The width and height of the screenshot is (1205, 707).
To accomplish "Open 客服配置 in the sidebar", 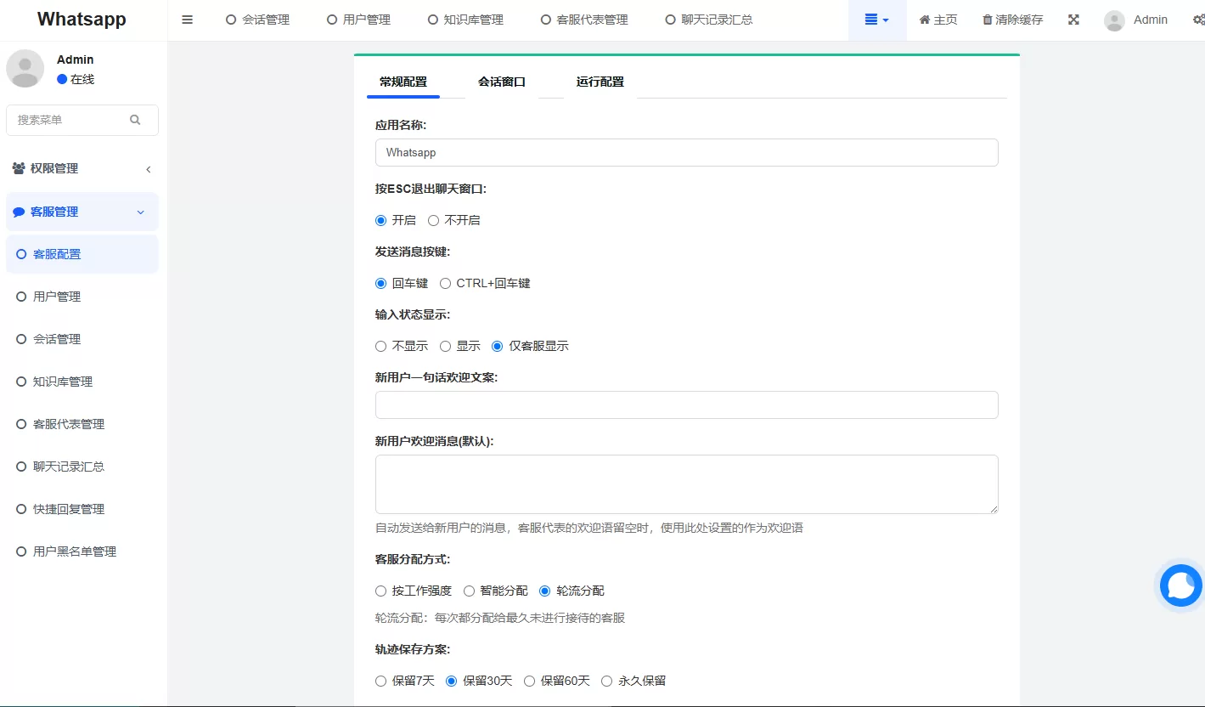I will 82,254.
